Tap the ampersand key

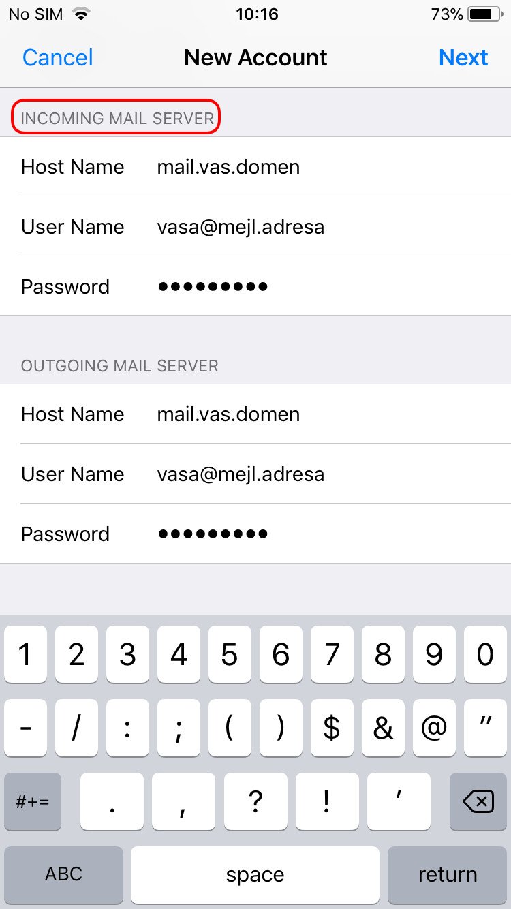pos(382,728)
